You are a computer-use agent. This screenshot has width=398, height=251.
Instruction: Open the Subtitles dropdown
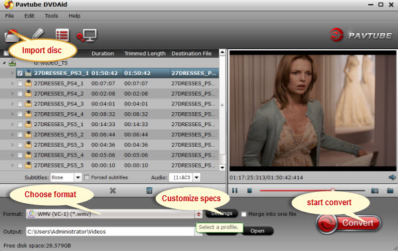(78, 177)
